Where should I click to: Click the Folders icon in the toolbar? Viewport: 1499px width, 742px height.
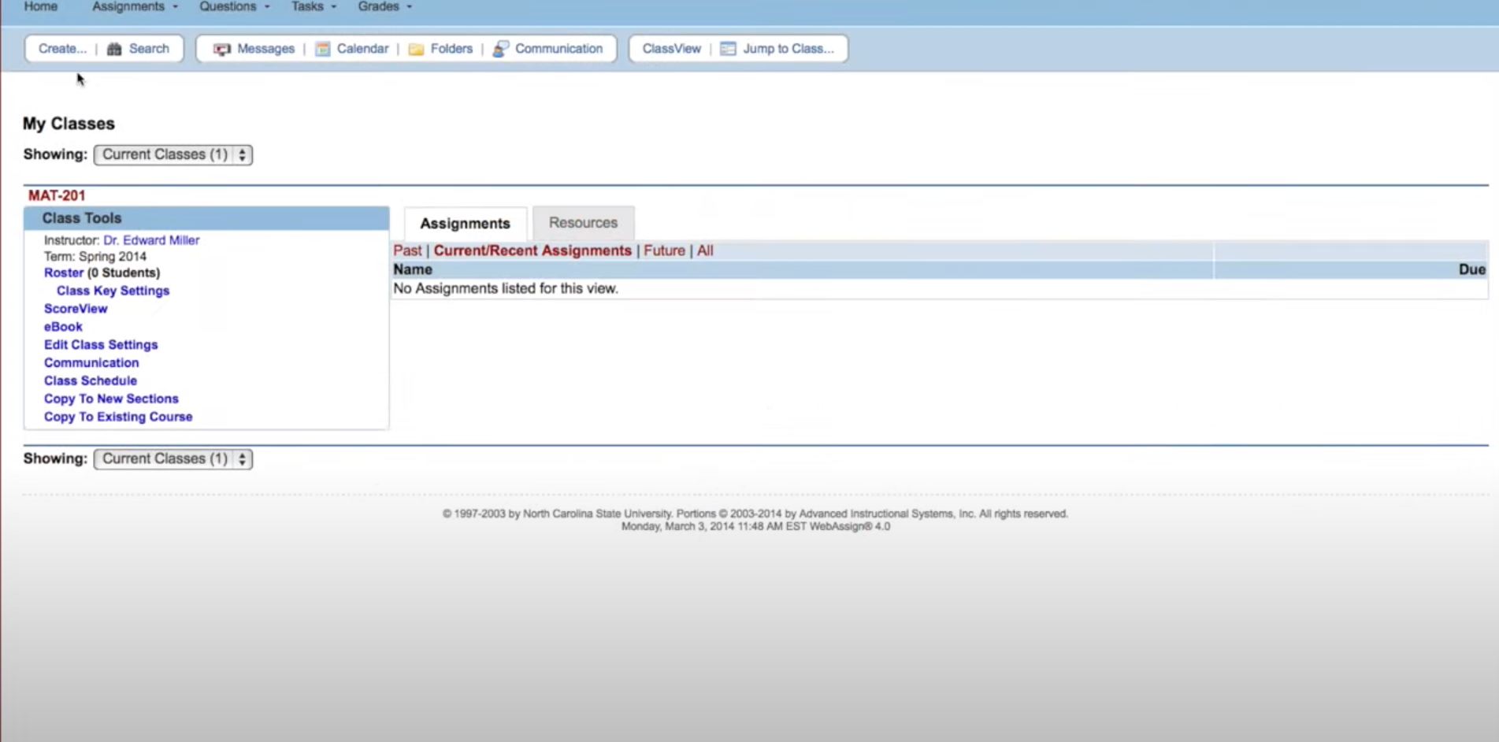417,48
